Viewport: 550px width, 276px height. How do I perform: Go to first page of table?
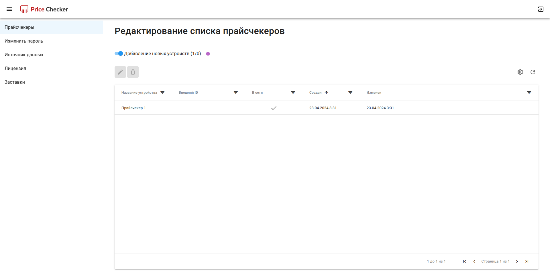pyautogui.click(x=464, y=261)
